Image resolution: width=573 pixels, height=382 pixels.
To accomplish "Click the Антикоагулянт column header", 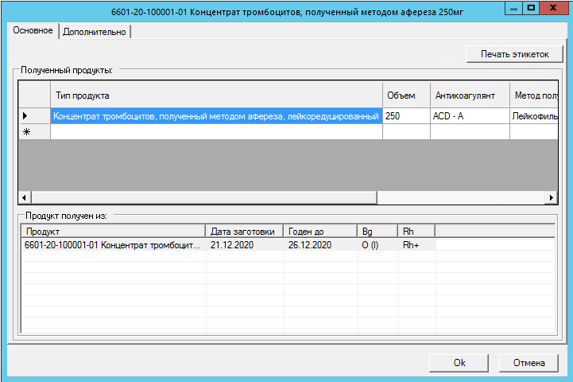I will (x=469, y=95).
